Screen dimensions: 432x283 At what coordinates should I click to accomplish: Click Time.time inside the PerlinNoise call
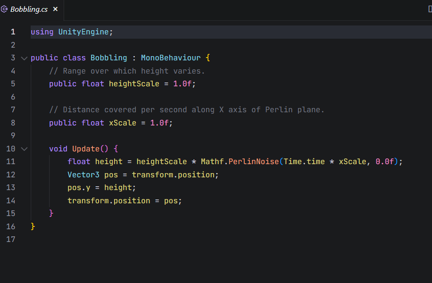tap(304, 162)
